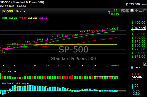
Task: Click the Feb 27 2012 12:00:00 timestamp
Action: pos(13,6)
